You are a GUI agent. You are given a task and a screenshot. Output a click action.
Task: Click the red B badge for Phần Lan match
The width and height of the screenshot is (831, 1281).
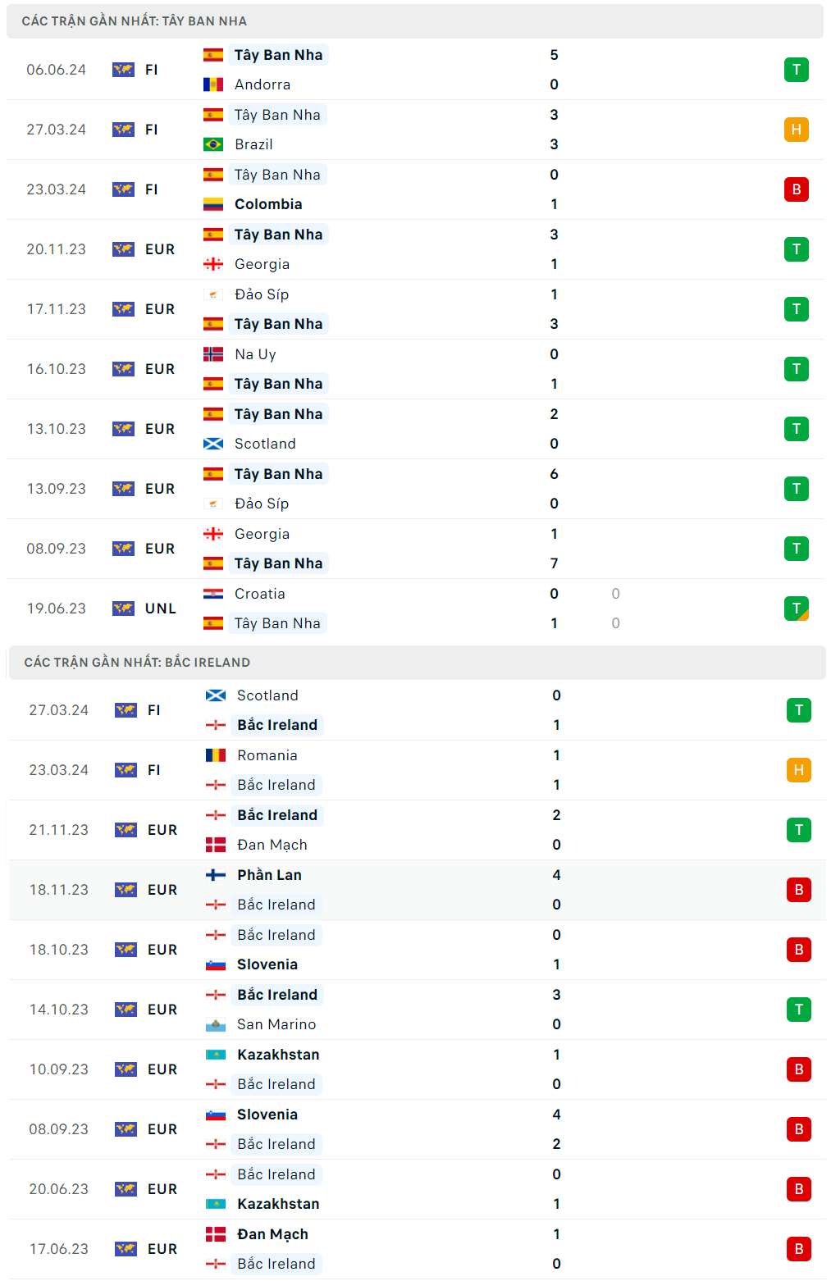tap(798, 890)
